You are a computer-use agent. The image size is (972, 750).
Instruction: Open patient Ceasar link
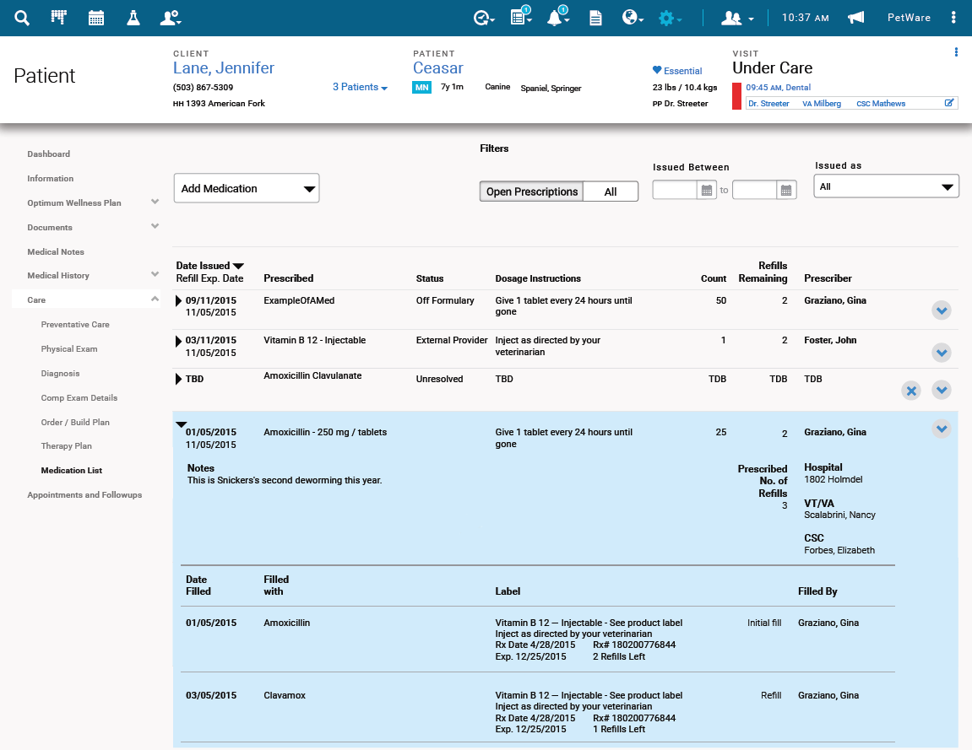click(438, 68)
